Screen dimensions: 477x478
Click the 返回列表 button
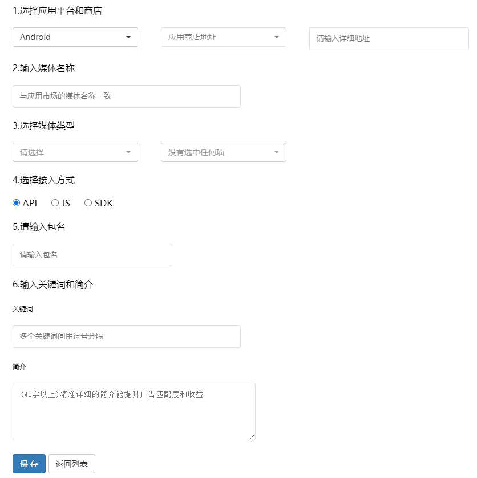[x=72, y=464]
